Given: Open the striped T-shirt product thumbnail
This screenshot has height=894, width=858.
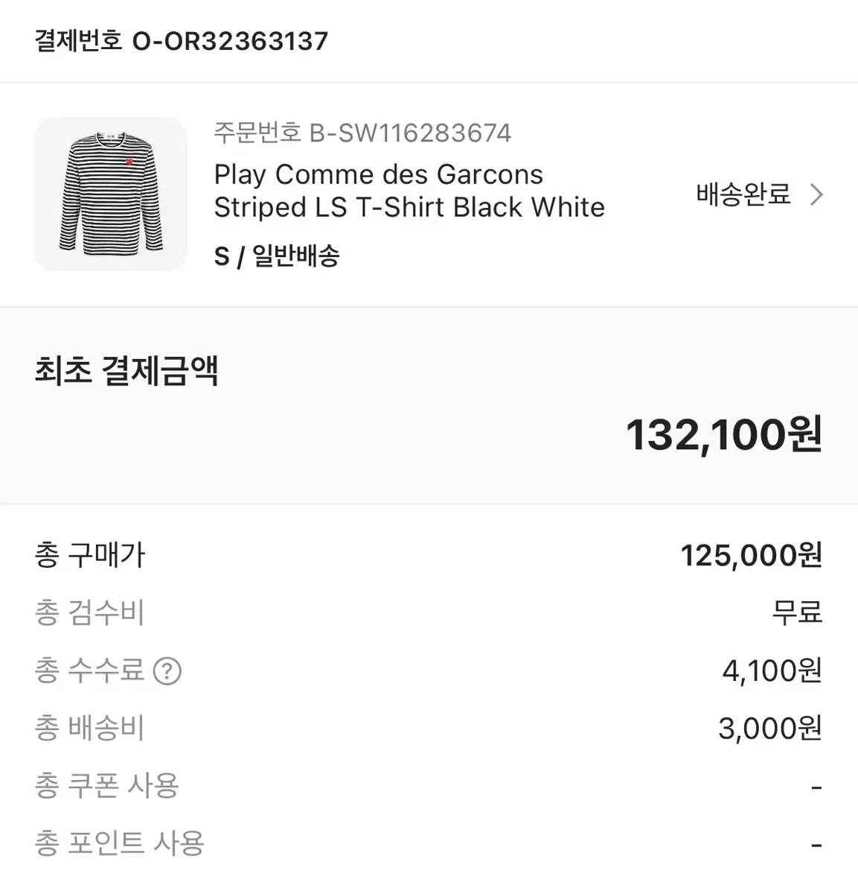Looking at the screenshot, I should pyautogui.click(x=111, y=194).
